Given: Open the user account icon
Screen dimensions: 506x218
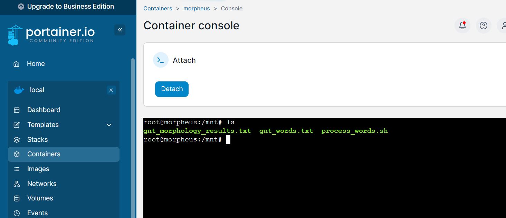Looking at the screenshot, I should click(502, 26).
